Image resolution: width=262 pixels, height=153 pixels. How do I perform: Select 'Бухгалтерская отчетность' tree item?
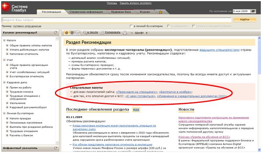27,76
